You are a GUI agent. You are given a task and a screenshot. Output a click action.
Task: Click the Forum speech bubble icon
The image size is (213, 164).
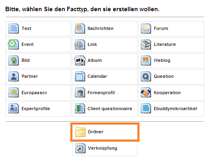point(146,28)
